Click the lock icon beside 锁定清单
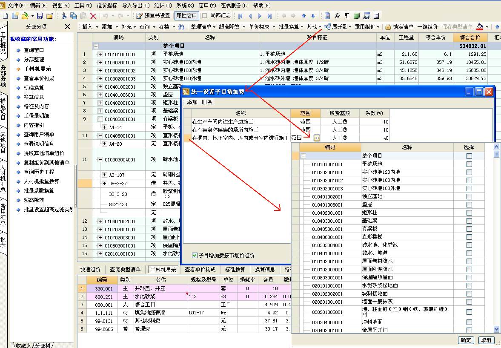The width and height of the screenshot is (501, 348). point(388,27)
